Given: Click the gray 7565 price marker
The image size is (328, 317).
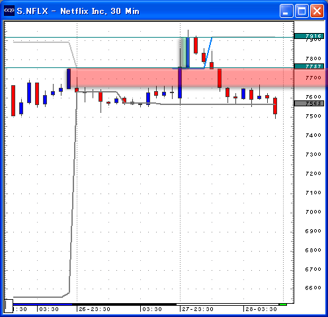Looking at the screenshot, I should point(309,104).
